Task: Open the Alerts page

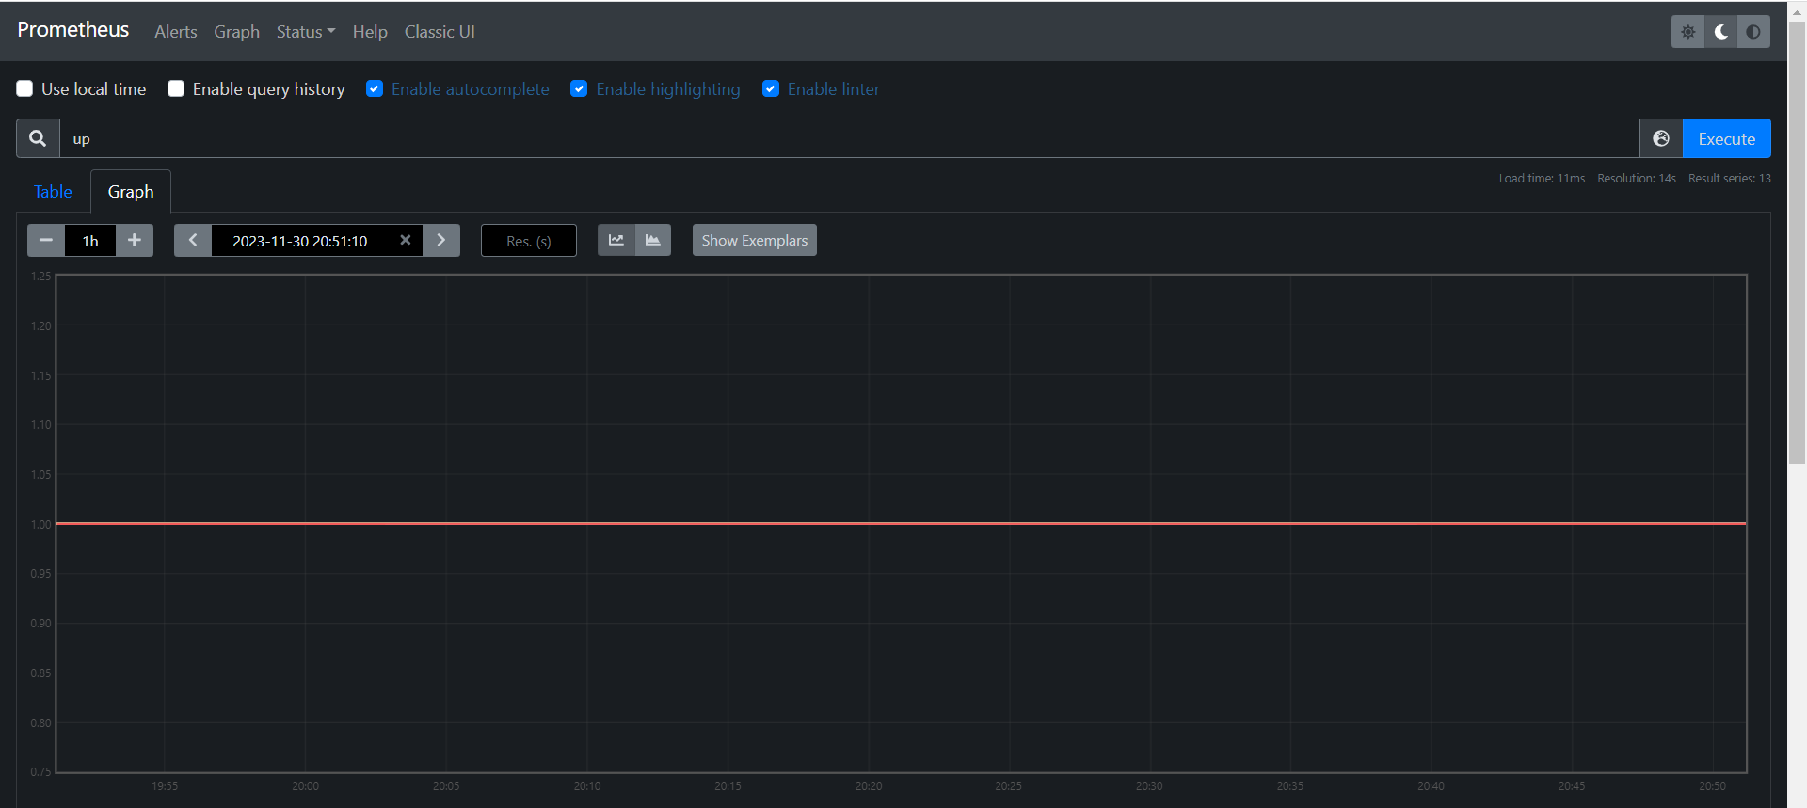Action: [176, 31]
